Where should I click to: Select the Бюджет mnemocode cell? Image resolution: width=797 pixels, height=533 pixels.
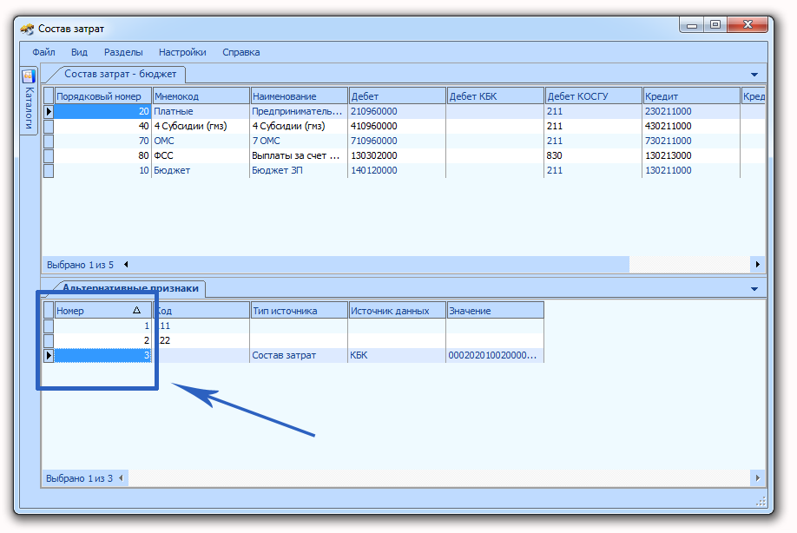(x=201, y=170)
